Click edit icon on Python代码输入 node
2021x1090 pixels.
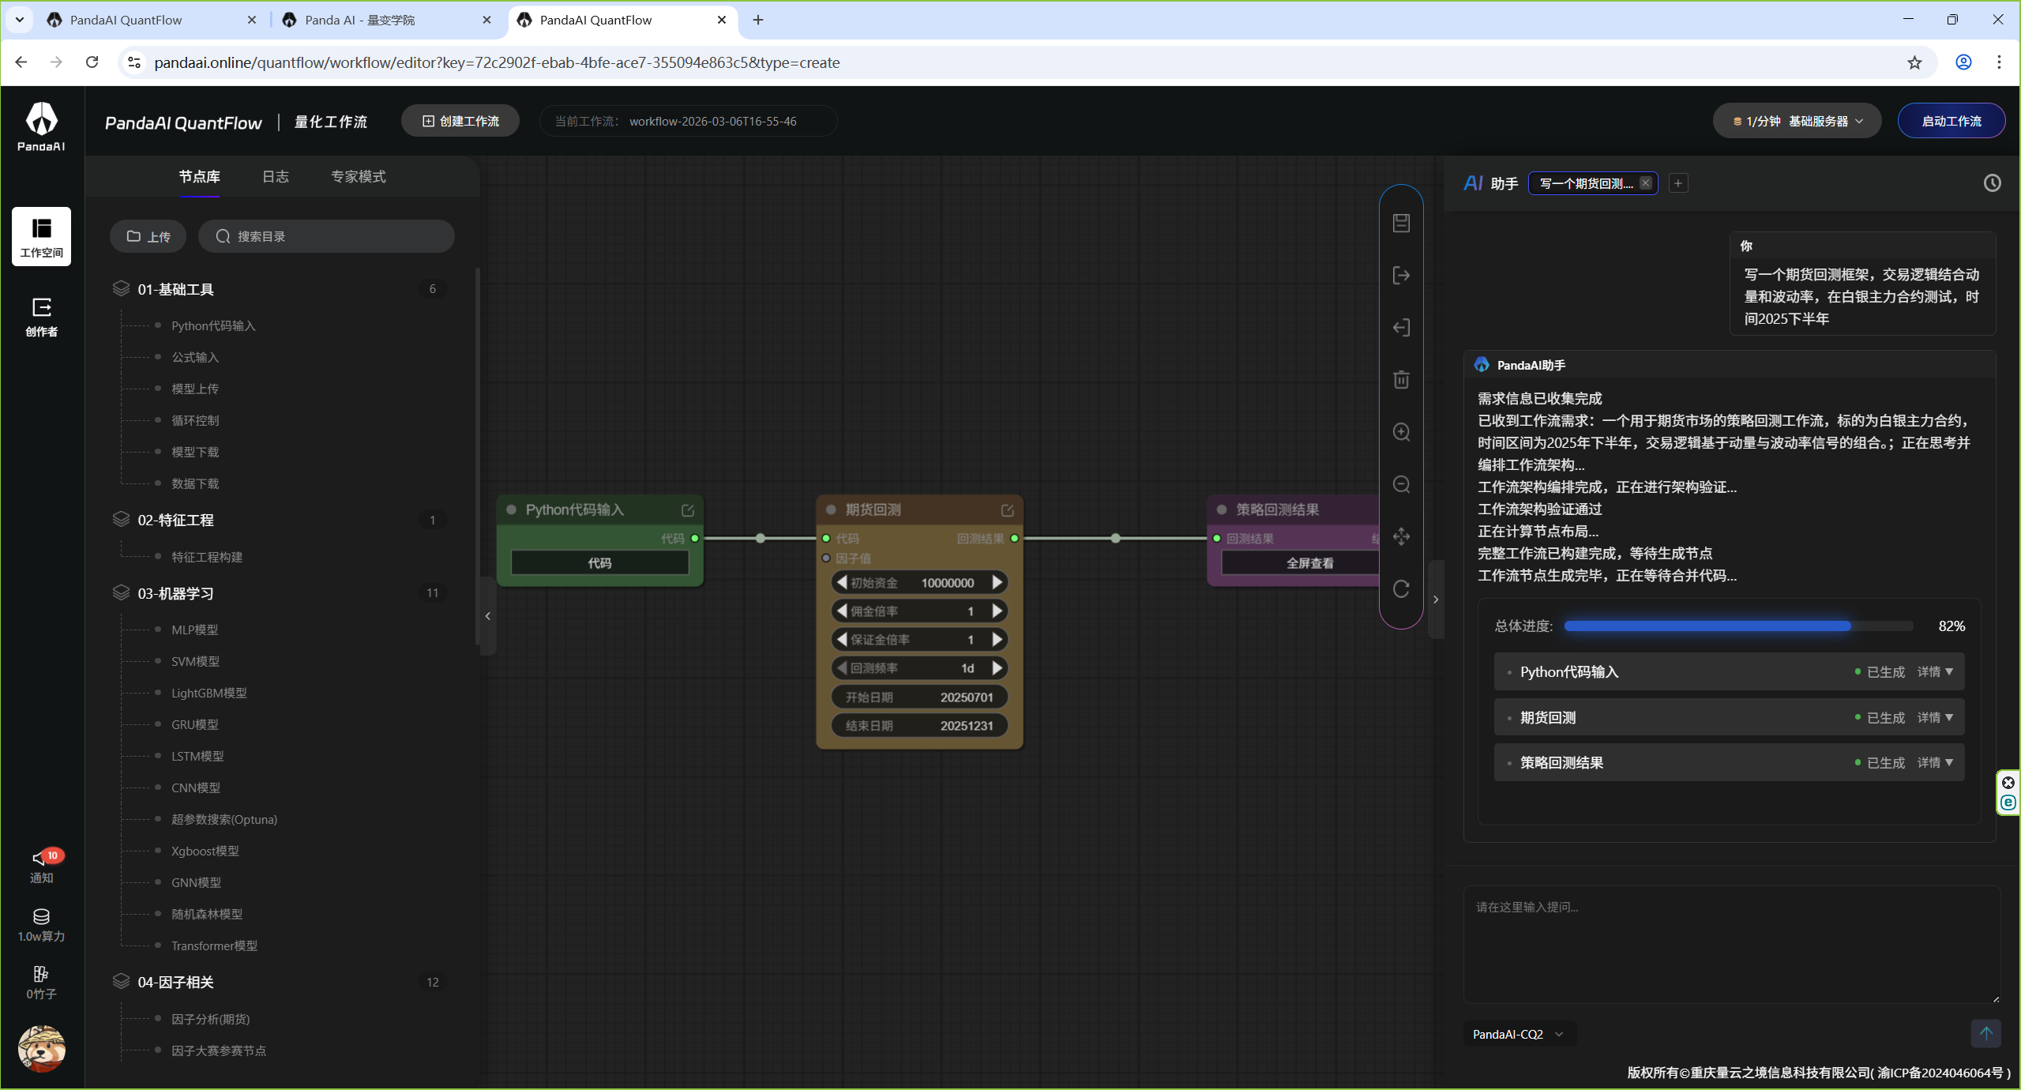[x=688, y=510]
